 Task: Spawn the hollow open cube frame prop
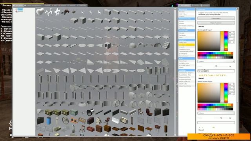point(107,45)
